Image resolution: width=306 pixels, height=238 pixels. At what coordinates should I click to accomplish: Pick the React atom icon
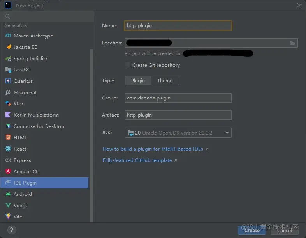(x=8, y=149)
